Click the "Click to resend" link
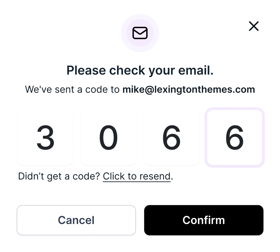Image resolution: width=280 pixels, height=252 pixels. pos(137,176)
